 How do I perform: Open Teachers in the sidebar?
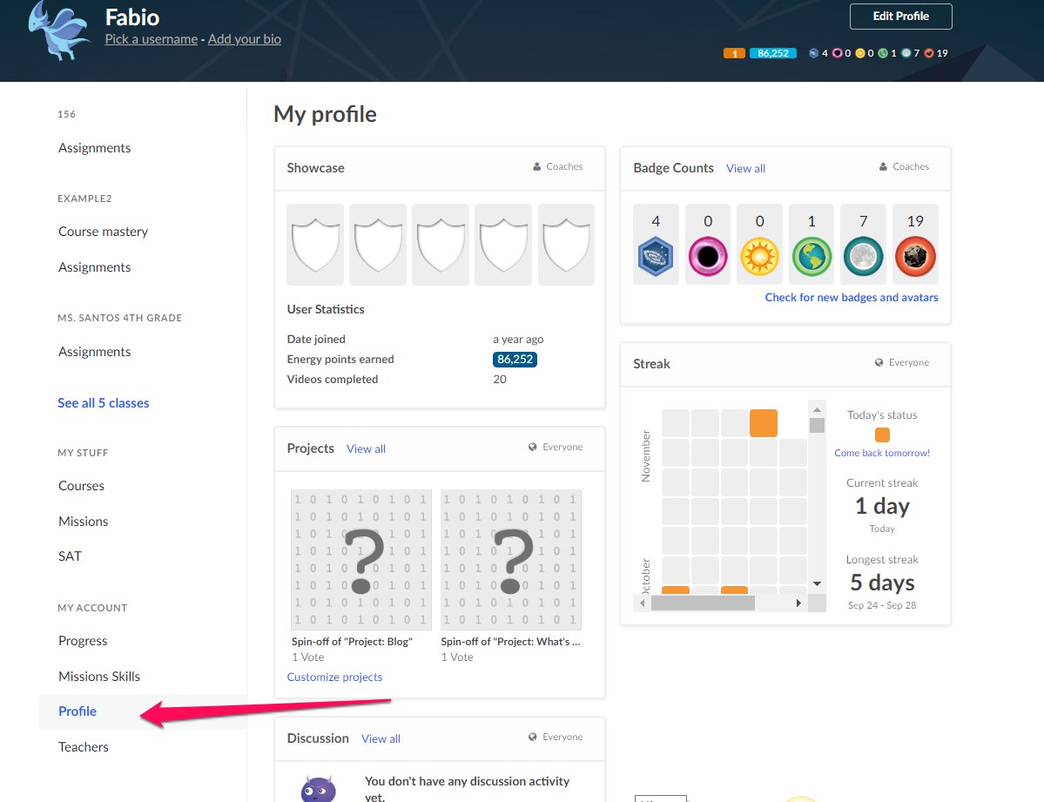[84, 747]
